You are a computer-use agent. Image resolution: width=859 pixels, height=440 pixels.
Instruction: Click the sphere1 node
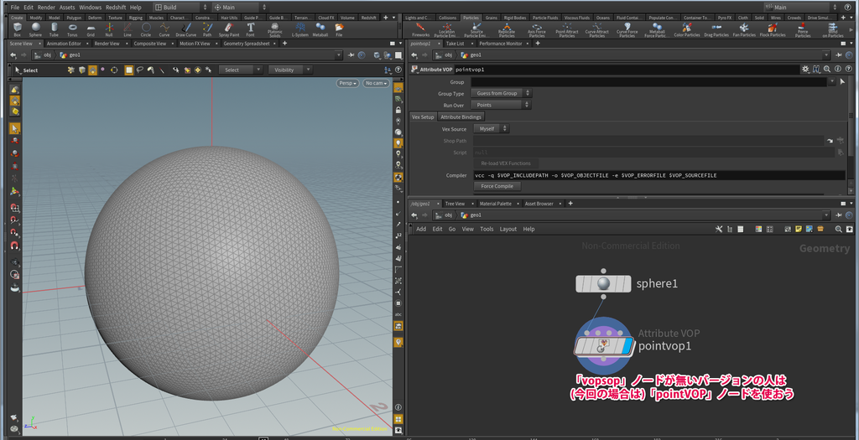coord(603,284)
